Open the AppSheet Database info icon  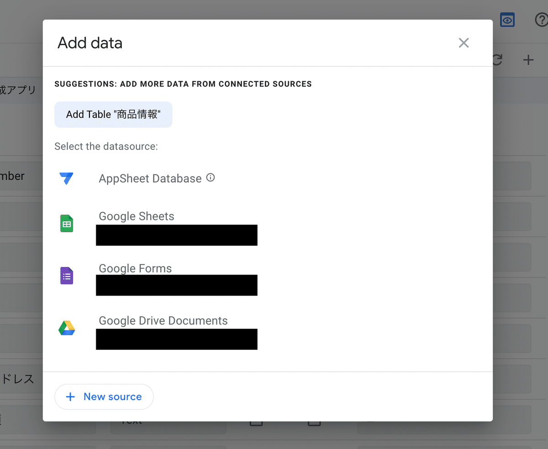pyautogui.click(x=211, y=178)
